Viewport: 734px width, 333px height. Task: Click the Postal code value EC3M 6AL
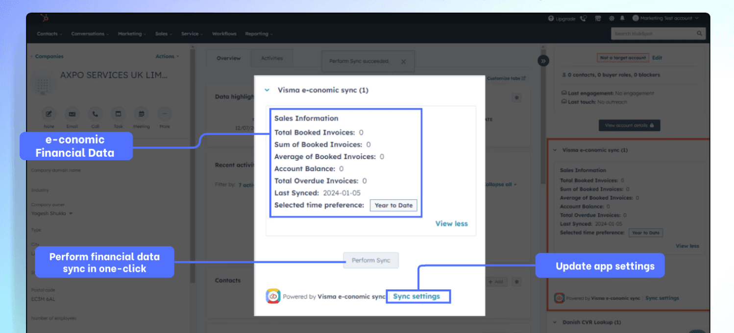tap(44, 299)
